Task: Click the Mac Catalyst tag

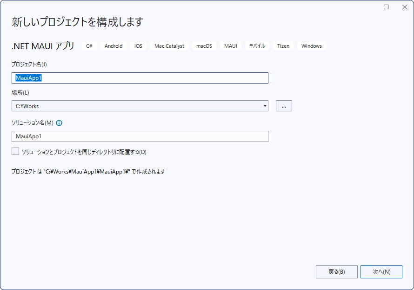Action: [x=169, y=46]
